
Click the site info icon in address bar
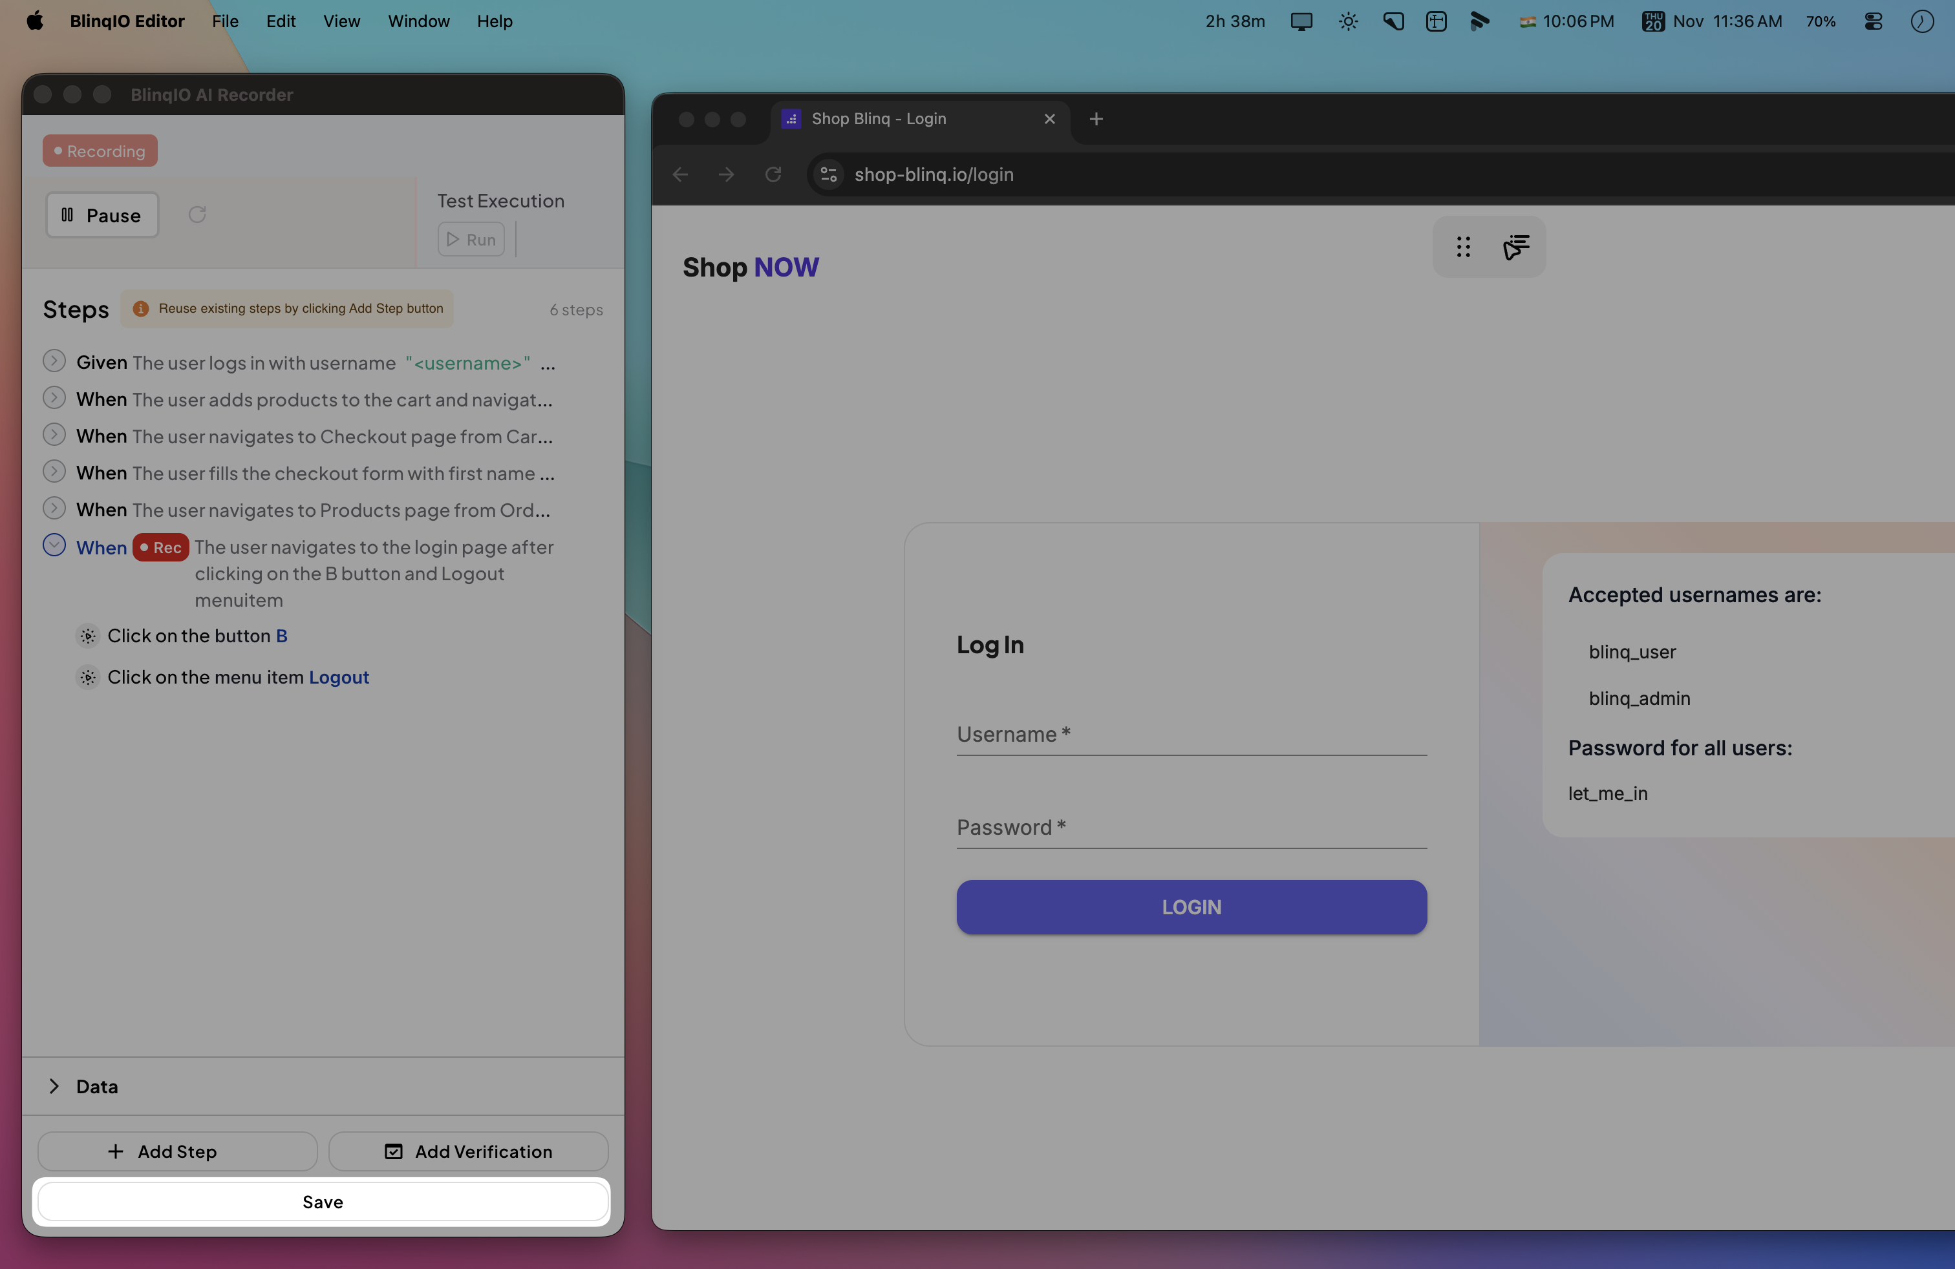click(829, 175)
